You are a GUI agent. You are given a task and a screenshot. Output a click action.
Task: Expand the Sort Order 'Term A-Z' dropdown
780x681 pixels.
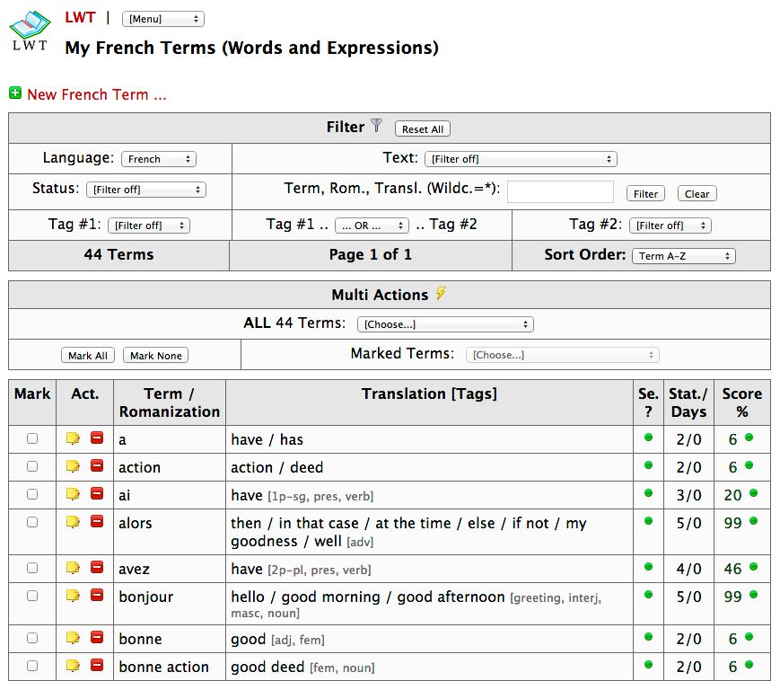coord(683,256)
